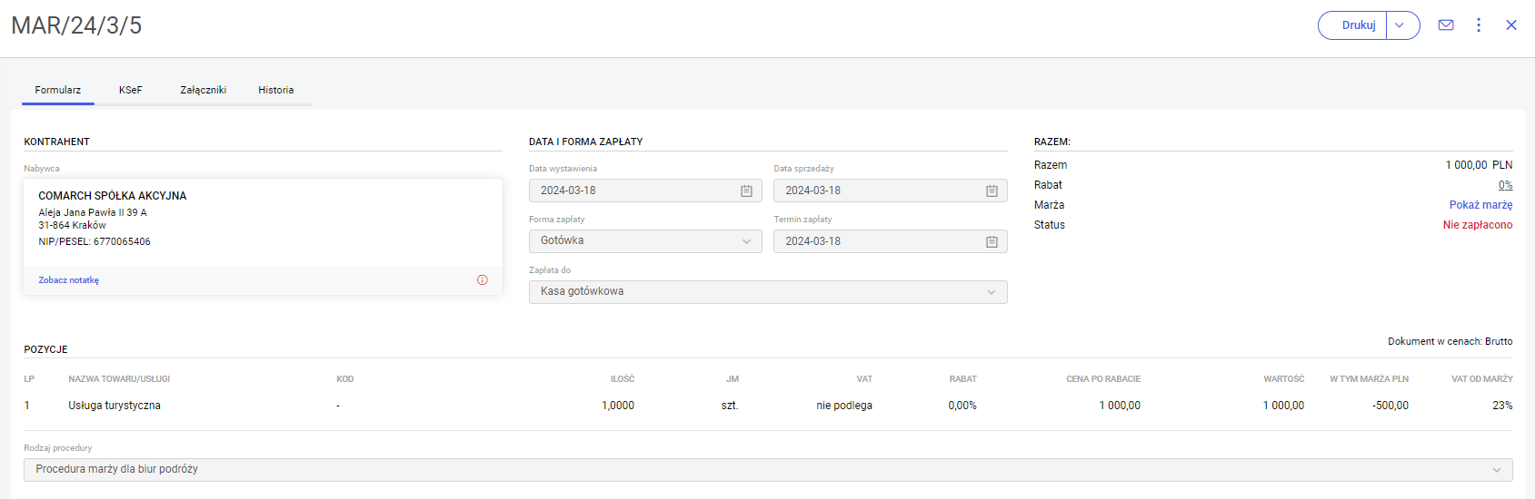Click the 0% Rabat link
The image size is (1535, 499).
pos(1505,185)
